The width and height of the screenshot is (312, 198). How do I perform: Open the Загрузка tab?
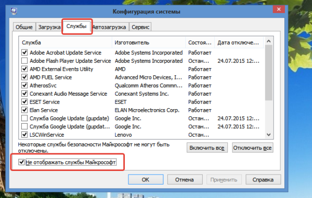pyautogui.click(x=49, y=27)
